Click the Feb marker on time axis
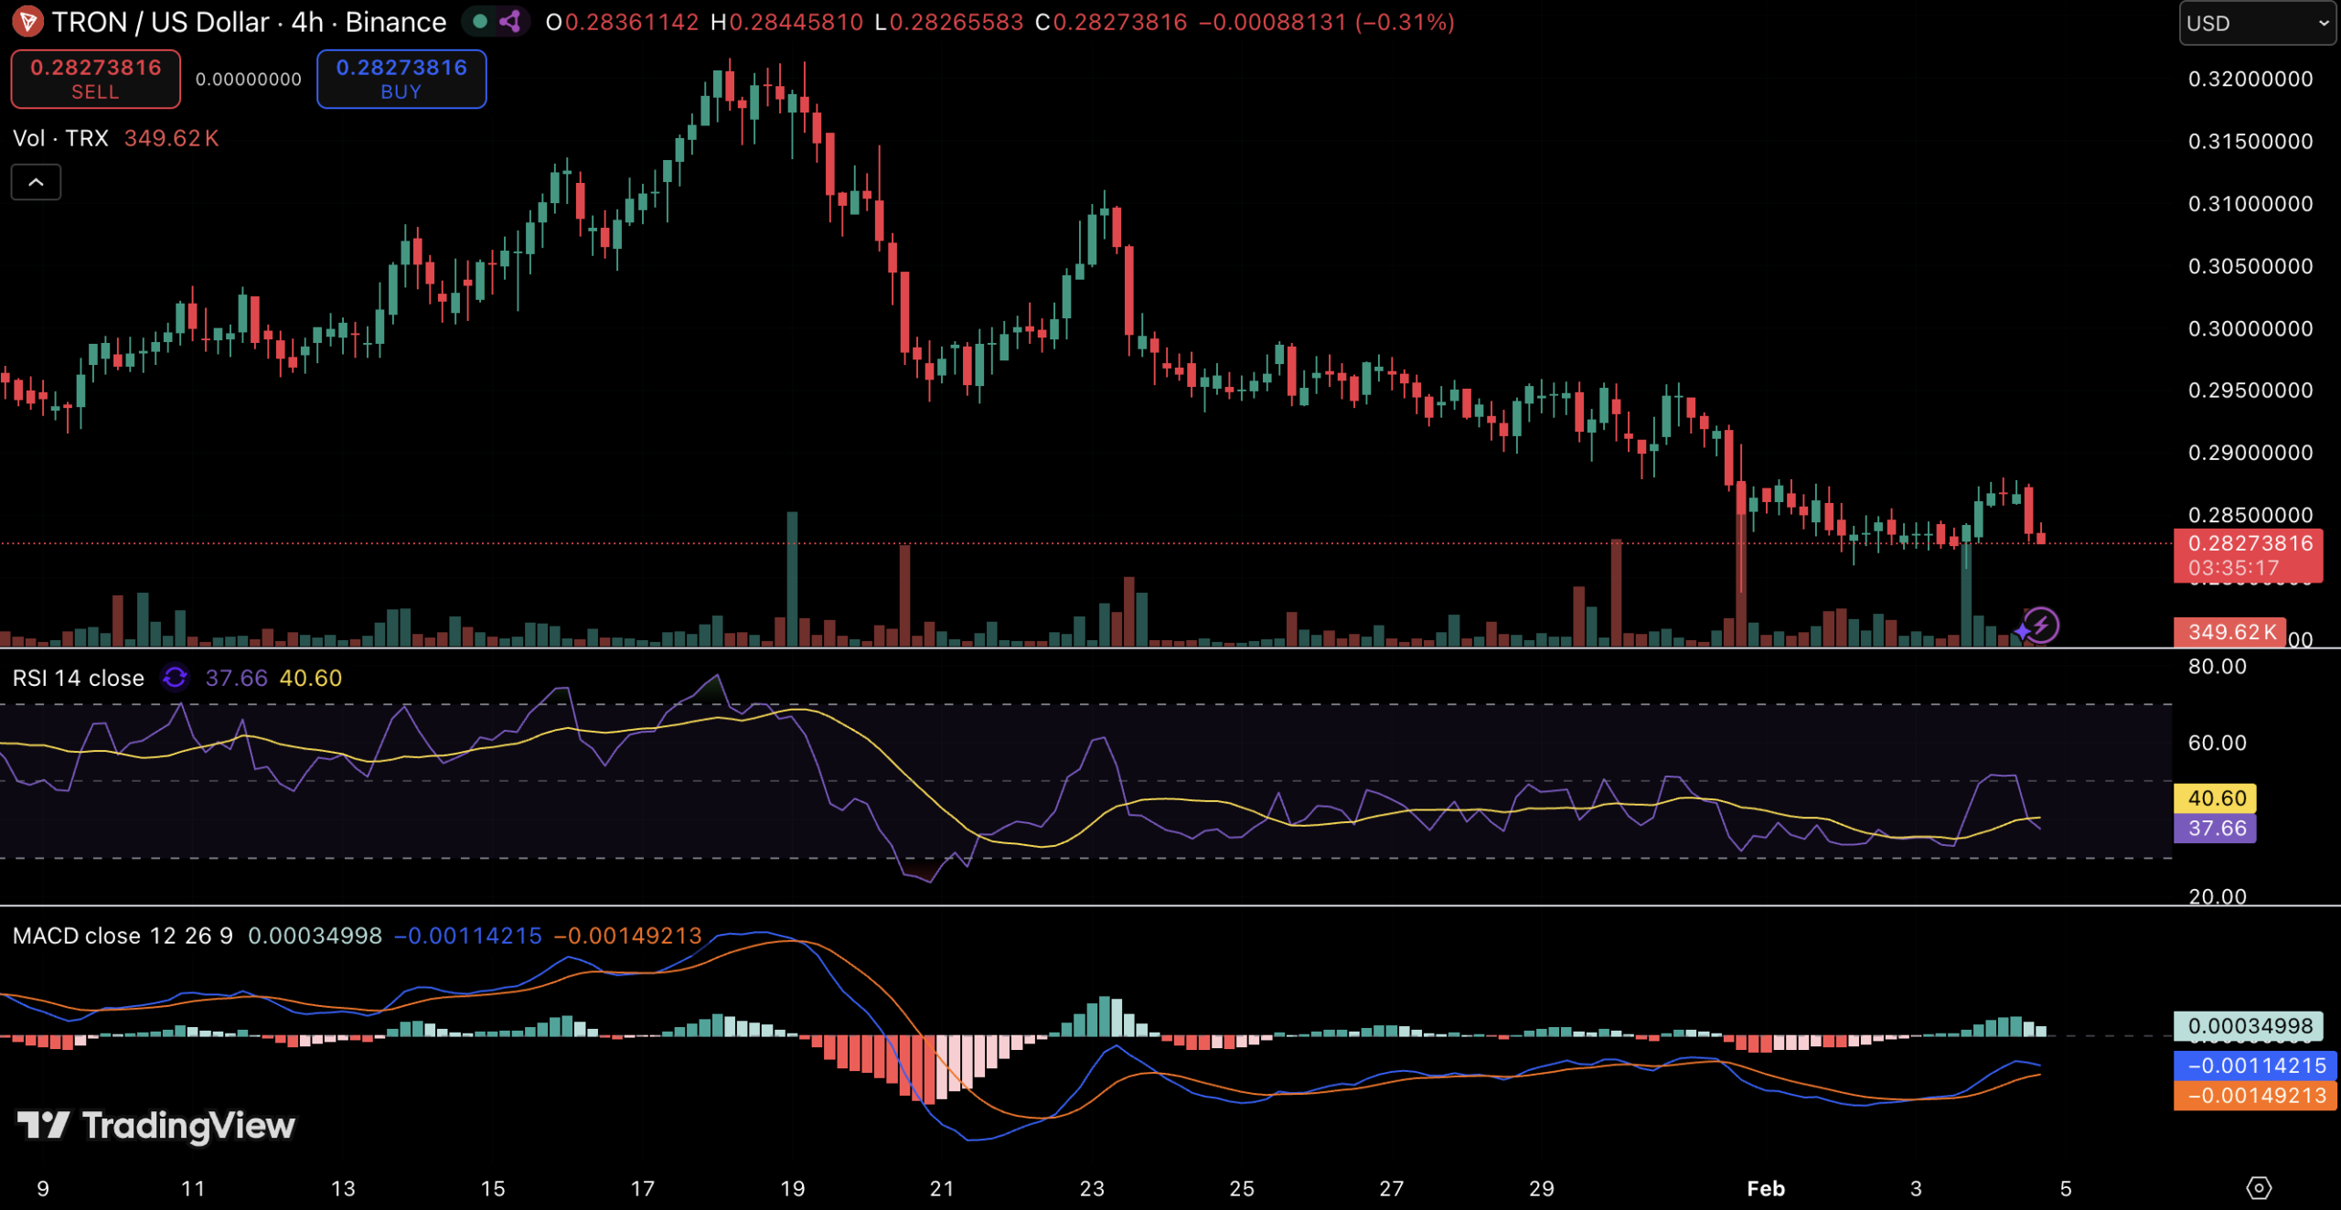 1766,1188
